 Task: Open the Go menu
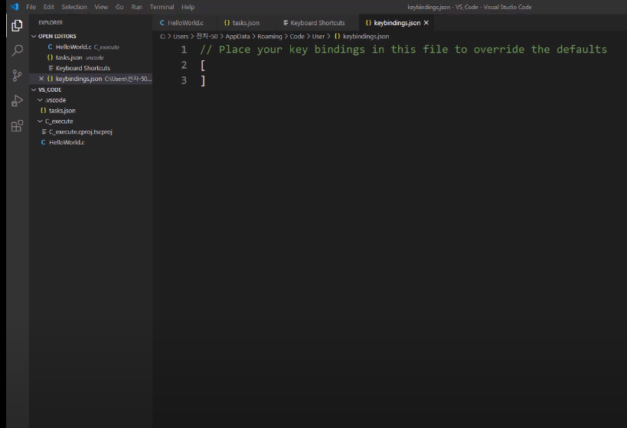tap(119, 7)
